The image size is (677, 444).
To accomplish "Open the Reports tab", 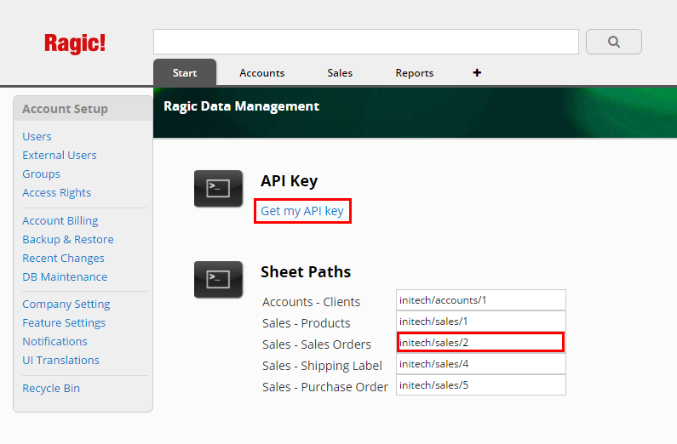I will click(x=415, y=73).
